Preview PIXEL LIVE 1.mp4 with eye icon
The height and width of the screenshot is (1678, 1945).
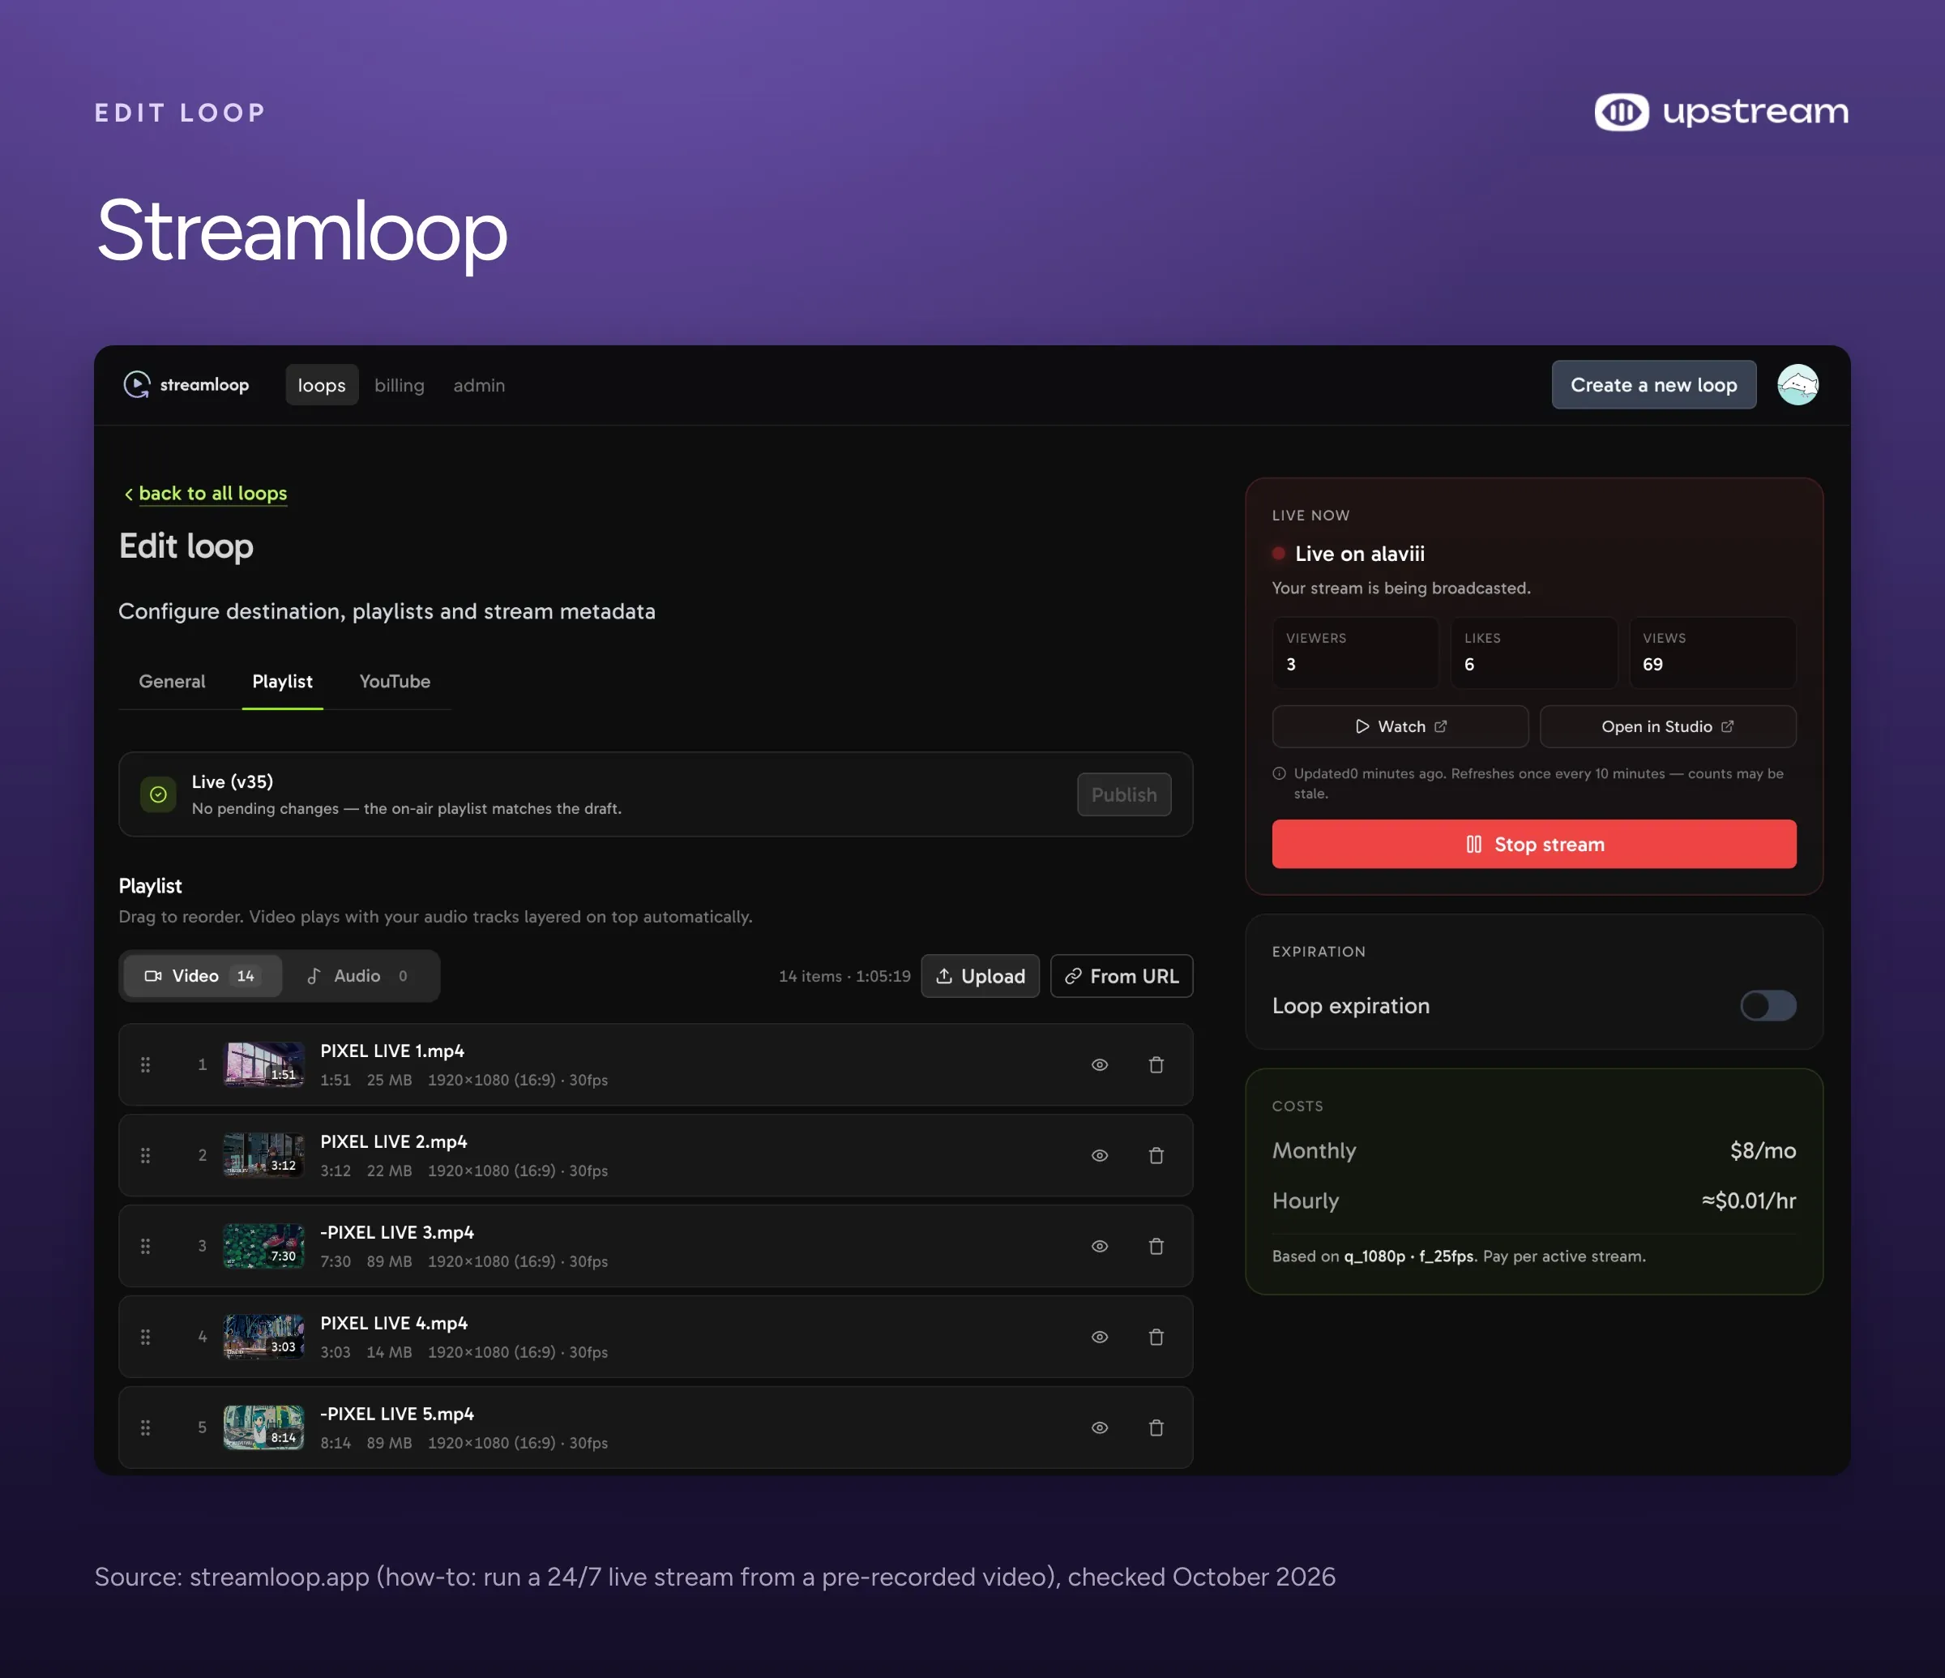point(1099,1065)
